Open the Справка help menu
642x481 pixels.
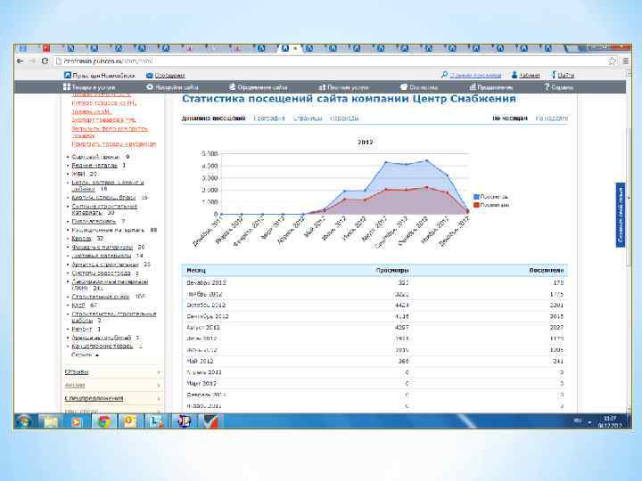(558, 87)
